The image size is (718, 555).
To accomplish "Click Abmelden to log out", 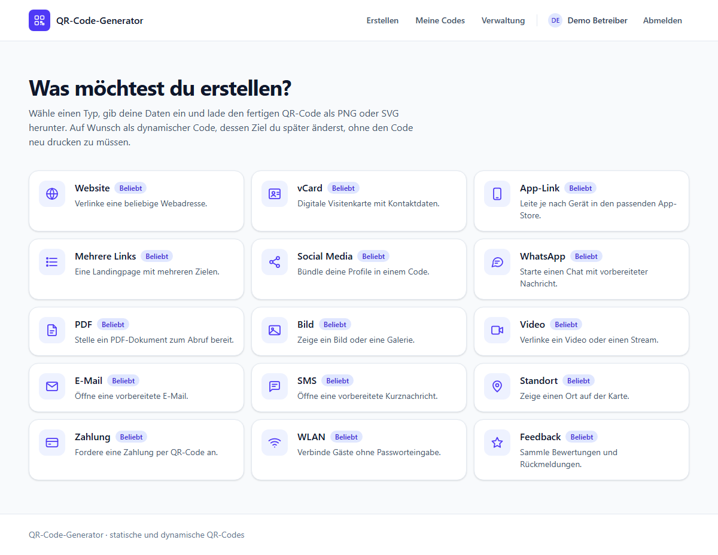I will pos(662,20).
